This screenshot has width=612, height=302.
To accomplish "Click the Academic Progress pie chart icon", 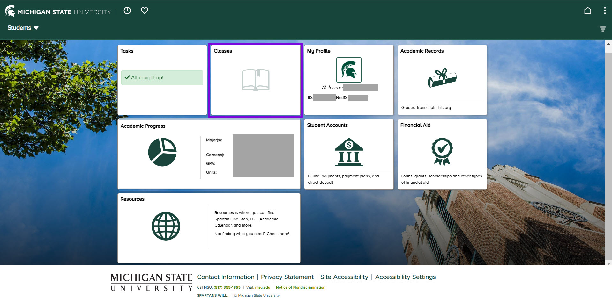I will [x=162, y=152].
